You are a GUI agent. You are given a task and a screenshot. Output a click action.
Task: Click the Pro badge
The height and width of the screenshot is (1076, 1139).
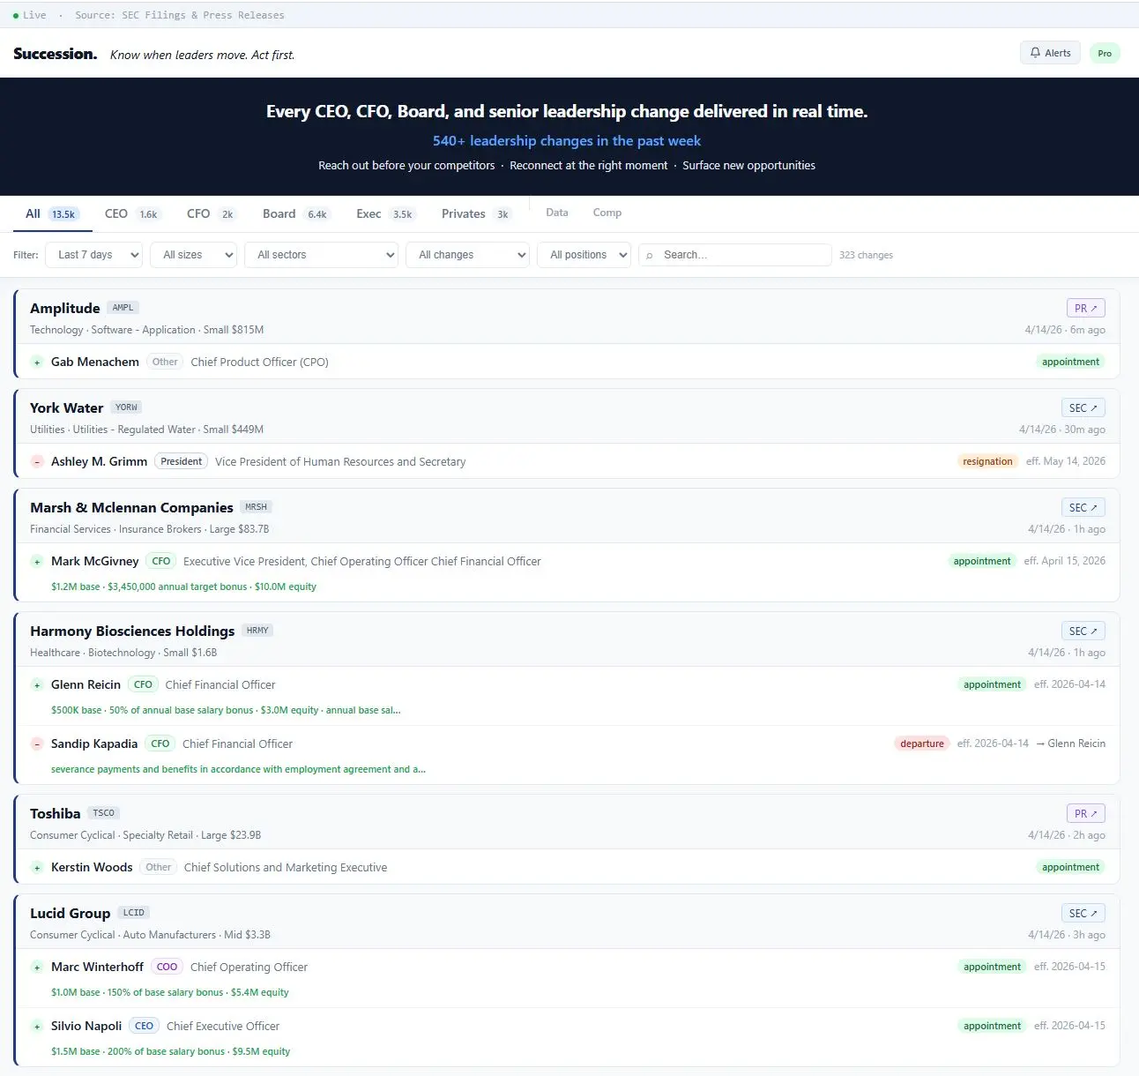[1105, 54]
